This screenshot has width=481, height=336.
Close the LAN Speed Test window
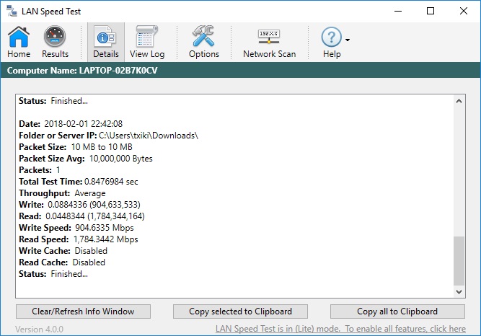click(x=464, y=11)
